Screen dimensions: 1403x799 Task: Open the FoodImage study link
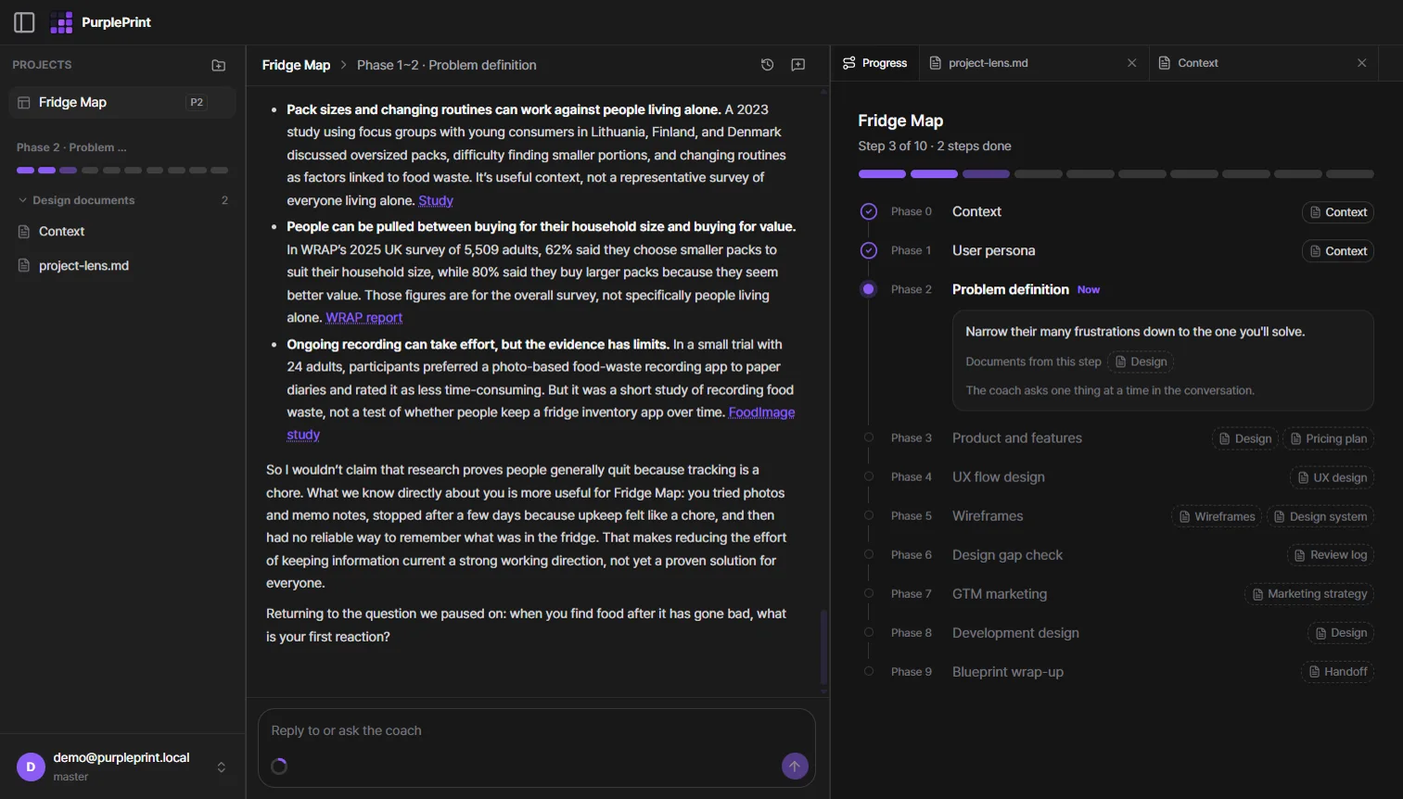click(761, 412)
